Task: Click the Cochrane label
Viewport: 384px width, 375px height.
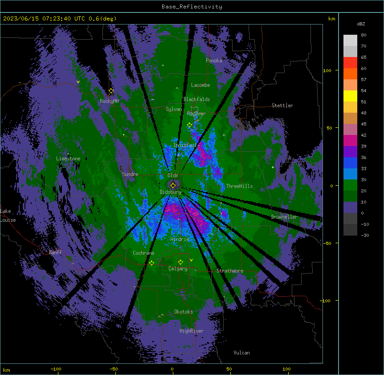Action: tap(143, 253)
